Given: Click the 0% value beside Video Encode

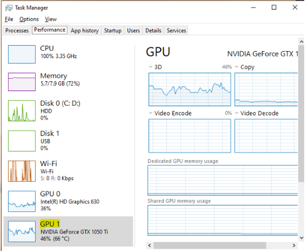Looking at the screenshot, I should 228,113.
